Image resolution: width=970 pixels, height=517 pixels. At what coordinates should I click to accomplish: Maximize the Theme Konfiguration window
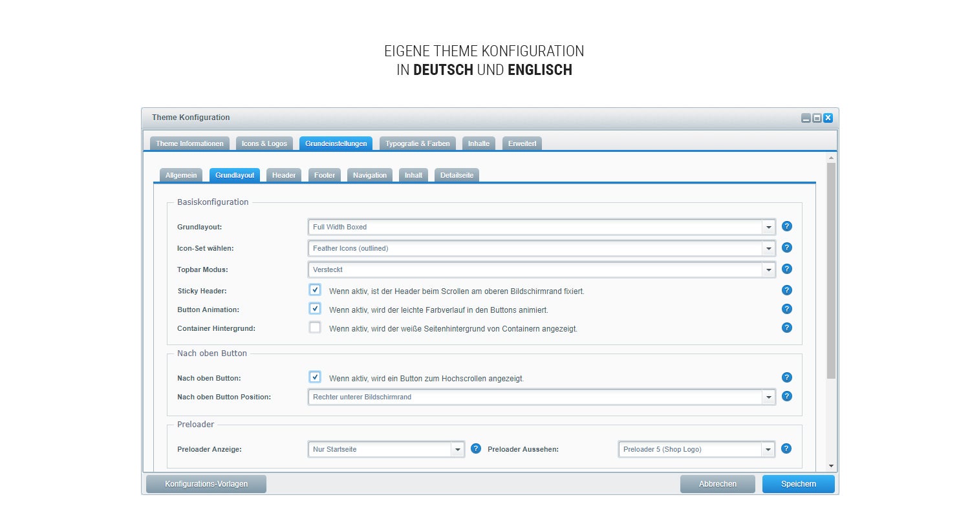[817, 118]
